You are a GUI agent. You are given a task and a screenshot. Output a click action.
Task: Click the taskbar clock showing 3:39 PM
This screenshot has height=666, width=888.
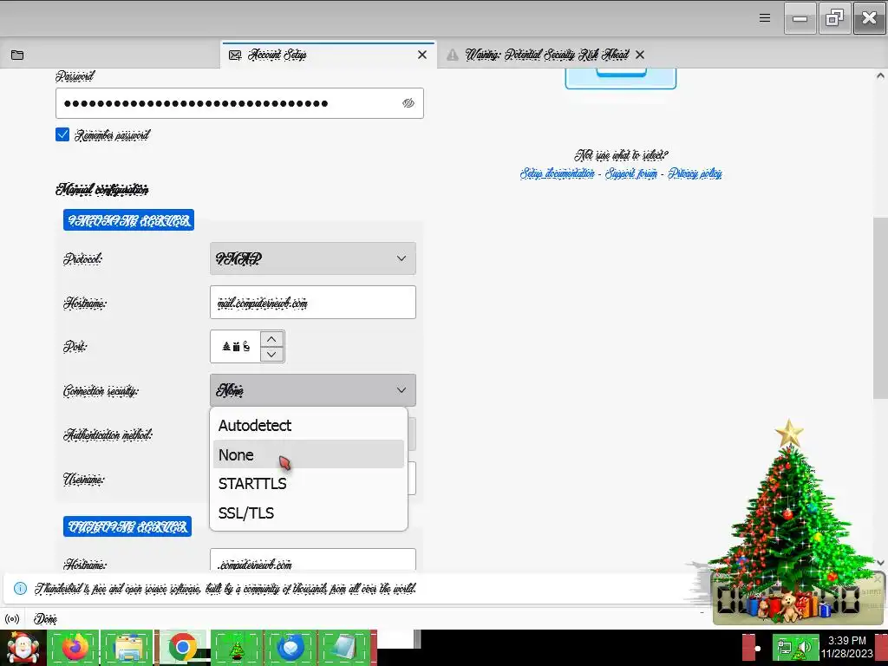847,647
